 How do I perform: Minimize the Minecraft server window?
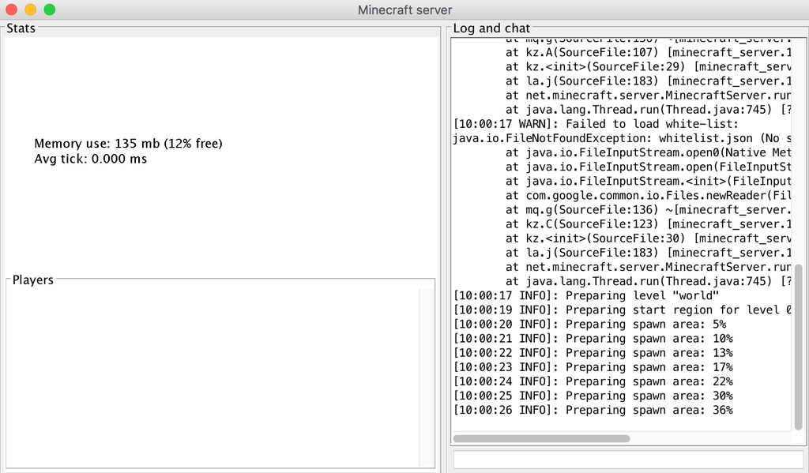tap(31, 9)
